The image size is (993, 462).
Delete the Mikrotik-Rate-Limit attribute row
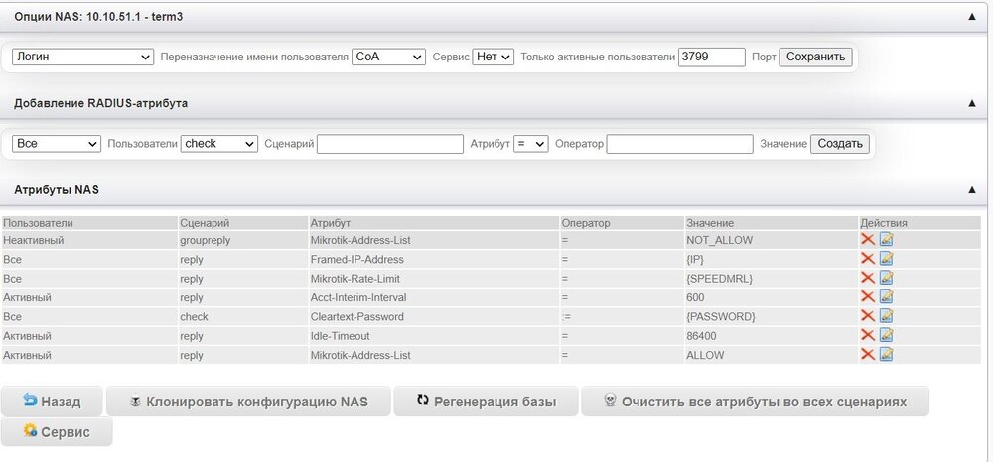pyautogui.click(x=867, y=278)
